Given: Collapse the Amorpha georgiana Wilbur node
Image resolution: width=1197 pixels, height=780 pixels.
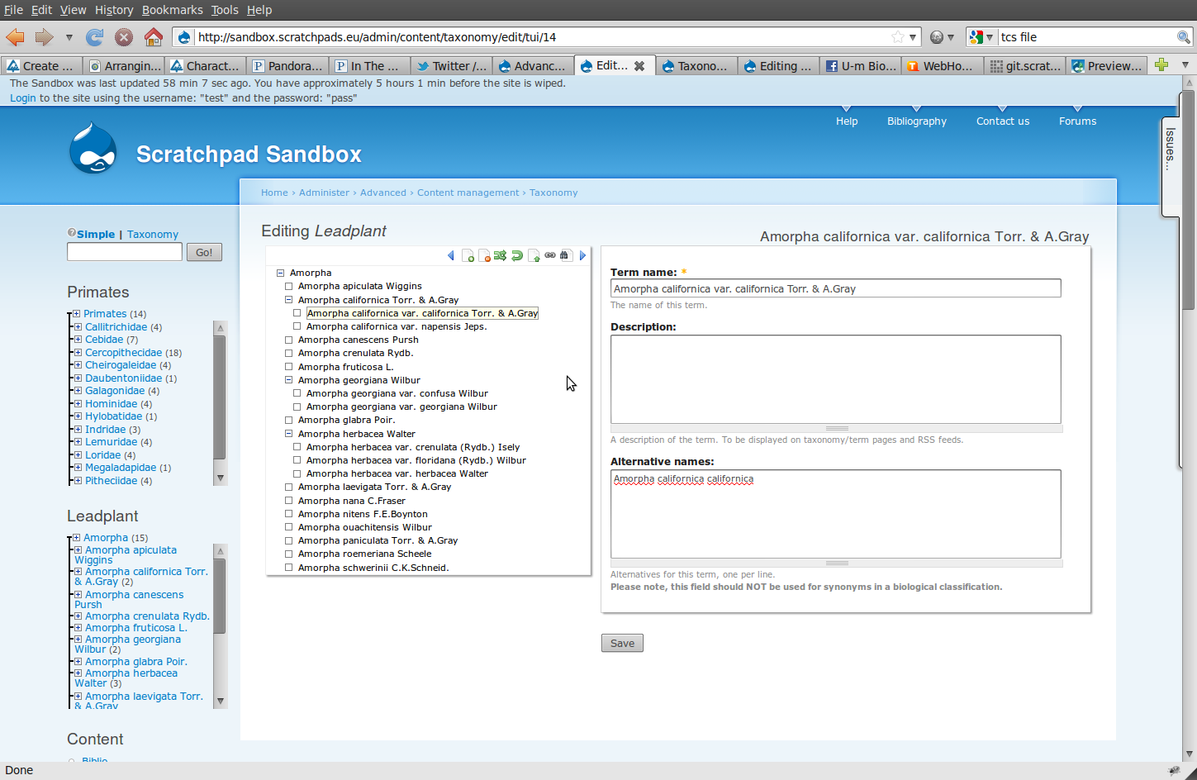Looking at the screenshot, I should [x=289, y=380].
